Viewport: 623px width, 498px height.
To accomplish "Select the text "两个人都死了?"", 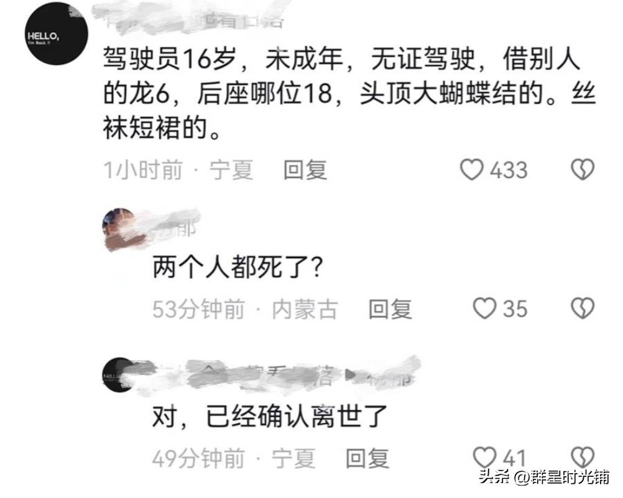I will [238, 266].
